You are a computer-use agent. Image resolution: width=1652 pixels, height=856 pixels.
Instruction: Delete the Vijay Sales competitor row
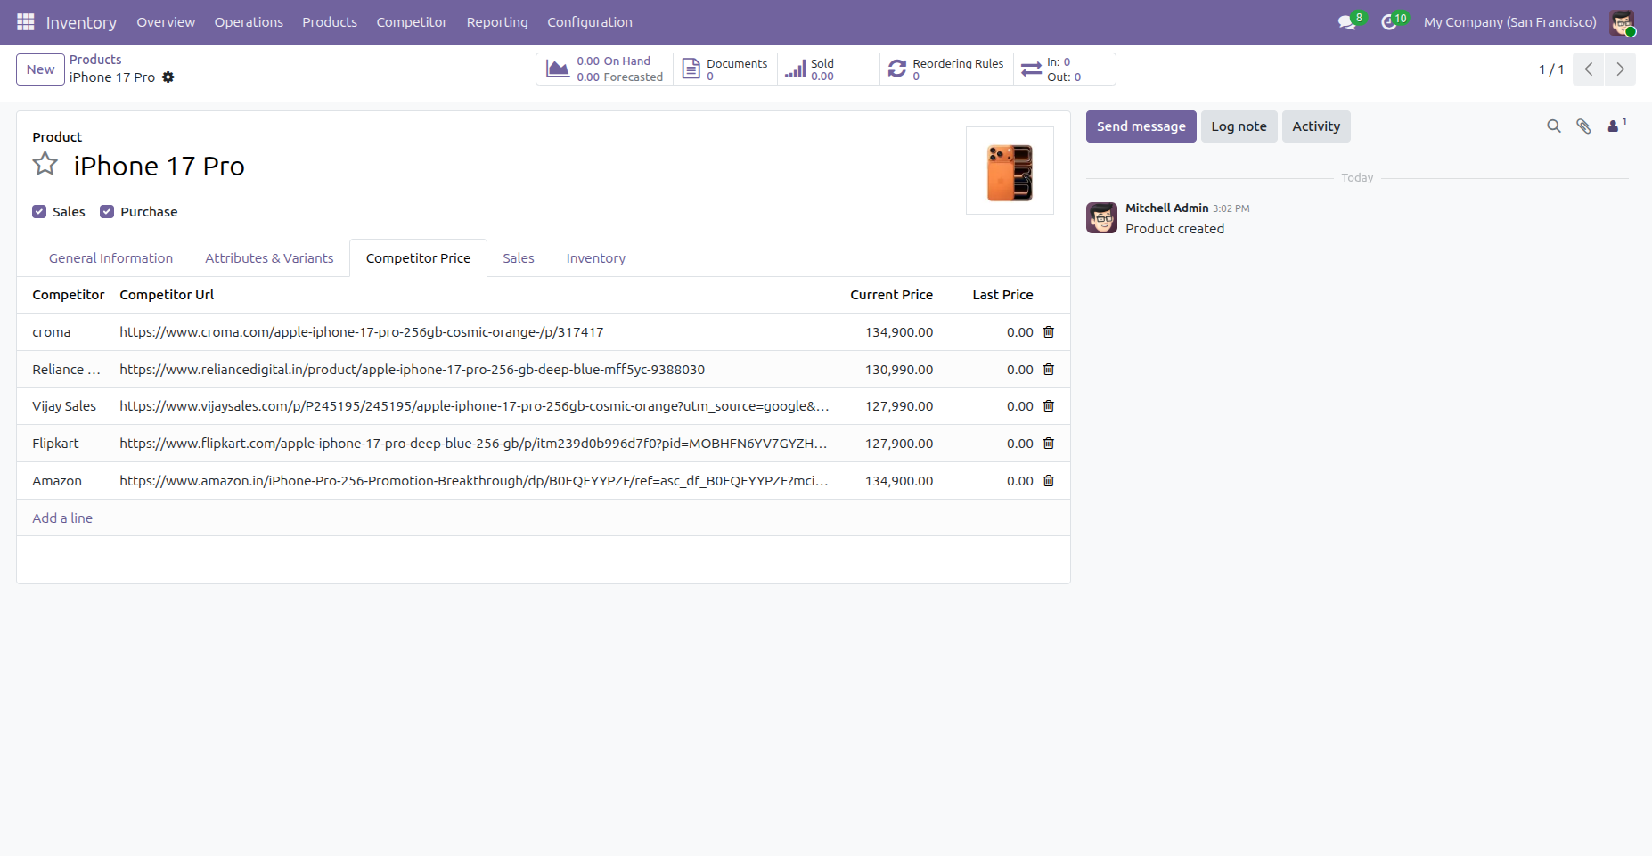(x=1049, y=406)
